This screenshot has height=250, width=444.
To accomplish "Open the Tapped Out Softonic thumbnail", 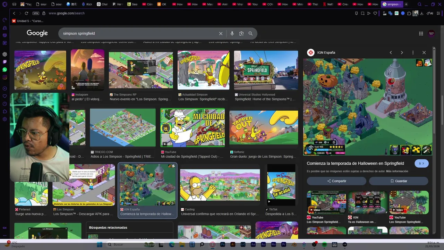I will [264, 127].
